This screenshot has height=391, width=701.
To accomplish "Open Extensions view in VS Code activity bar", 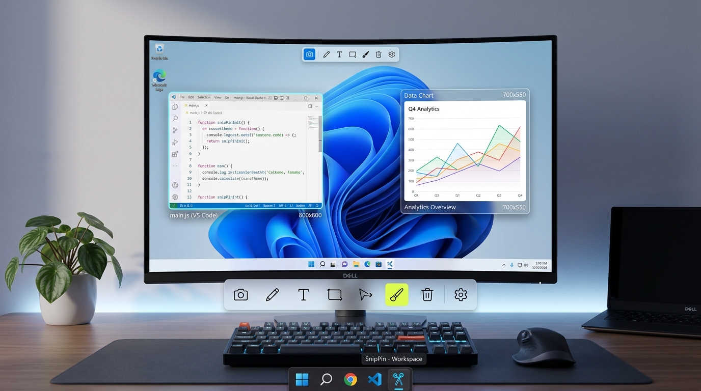I will pos(175,154).
